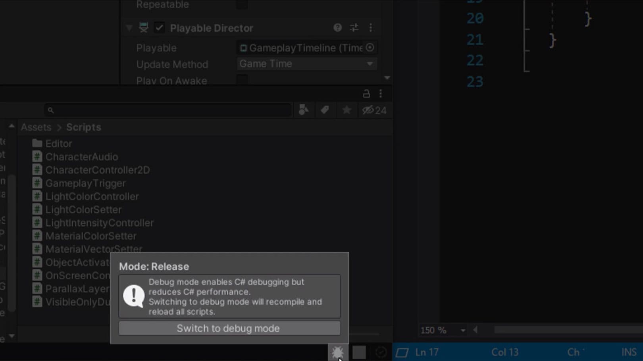Click the debug bug icon in the status bar
This screenshot has width=643, height=361.
pos(338,352)
